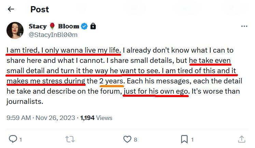The height and width of the screenshot is (148, 255).
Task: Open Stacy Bloom's profile avatar
Action: point(15,30)
